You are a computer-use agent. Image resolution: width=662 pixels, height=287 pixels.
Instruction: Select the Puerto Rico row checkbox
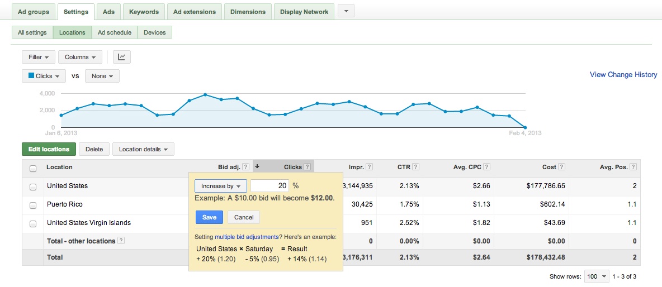[33, 205]
